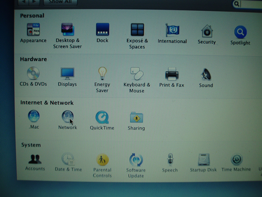The height and width of the screenshot is (197, 262).
Task: Click the search magnifier icon
Action: point(237,4)
